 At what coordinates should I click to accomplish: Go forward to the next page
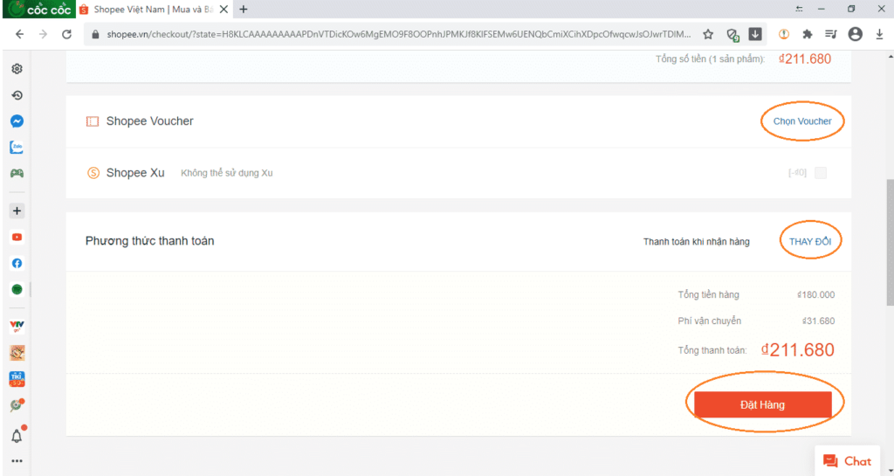coord(44,34)
